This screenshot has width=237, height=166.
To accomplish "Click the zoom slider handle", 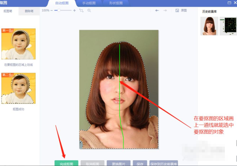I will (59, 10).
